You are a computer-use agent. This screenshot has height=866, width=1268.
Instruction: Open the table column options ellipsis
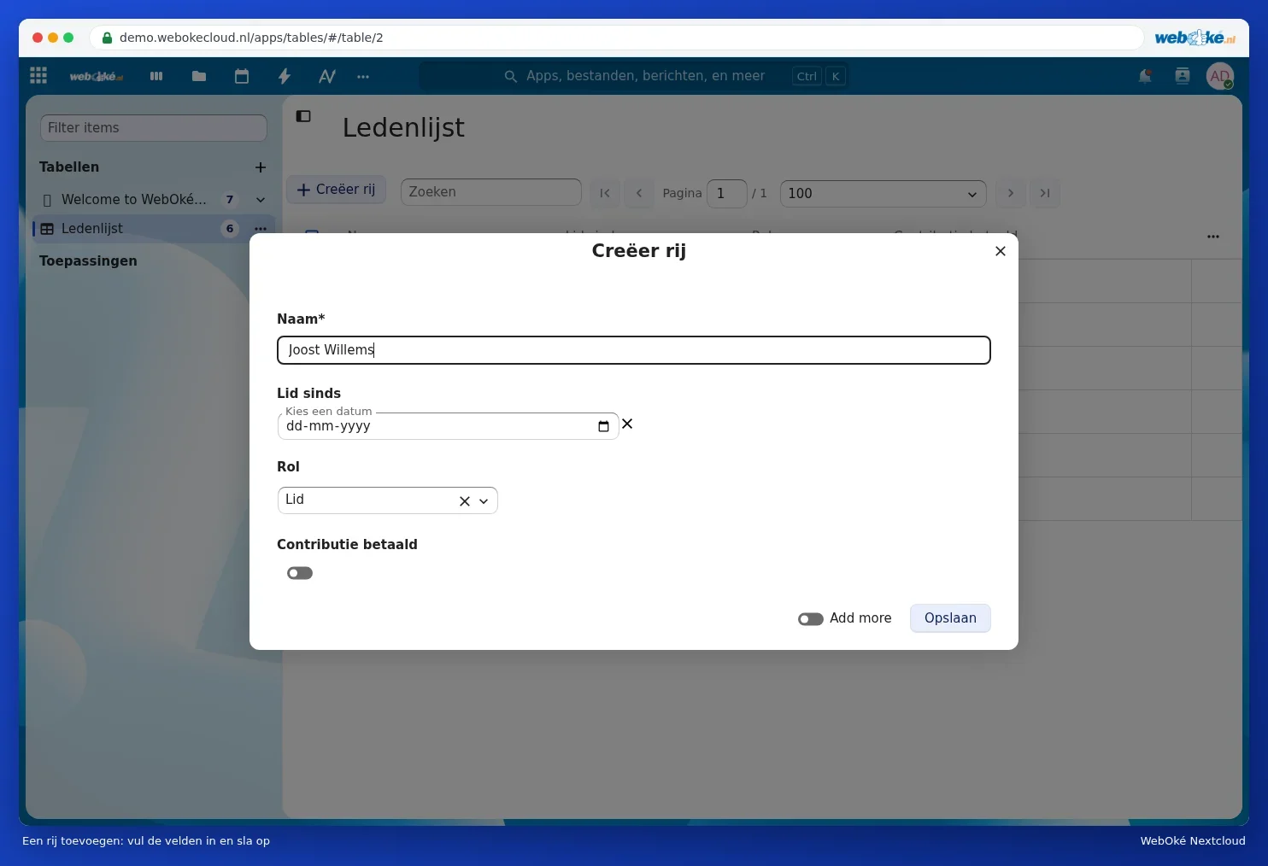(1213, 237)
